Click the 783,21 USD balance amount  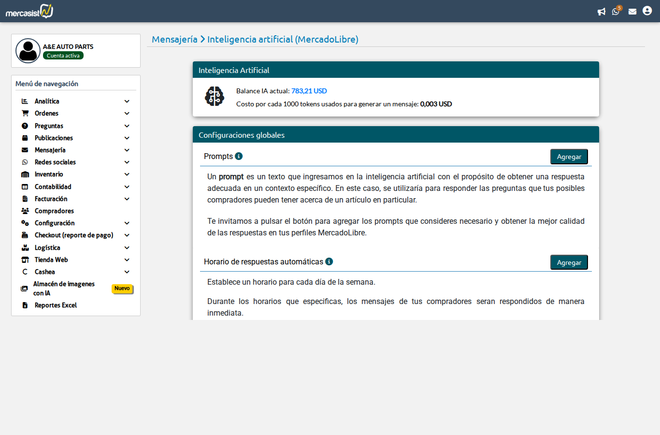(x=309, y=91)
